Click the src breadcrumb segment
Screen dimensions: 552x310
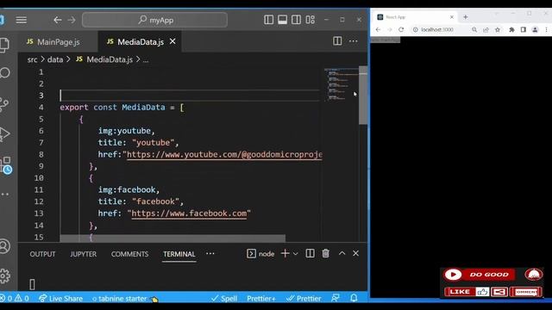32,59
